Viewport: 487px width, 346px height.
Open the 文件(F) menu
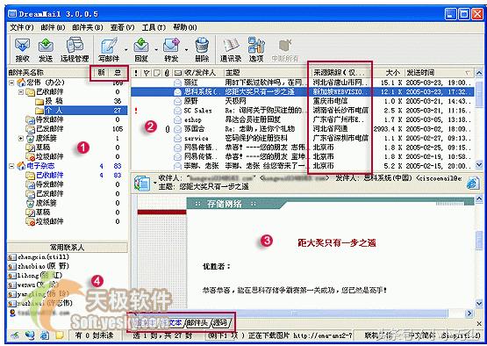21,28
